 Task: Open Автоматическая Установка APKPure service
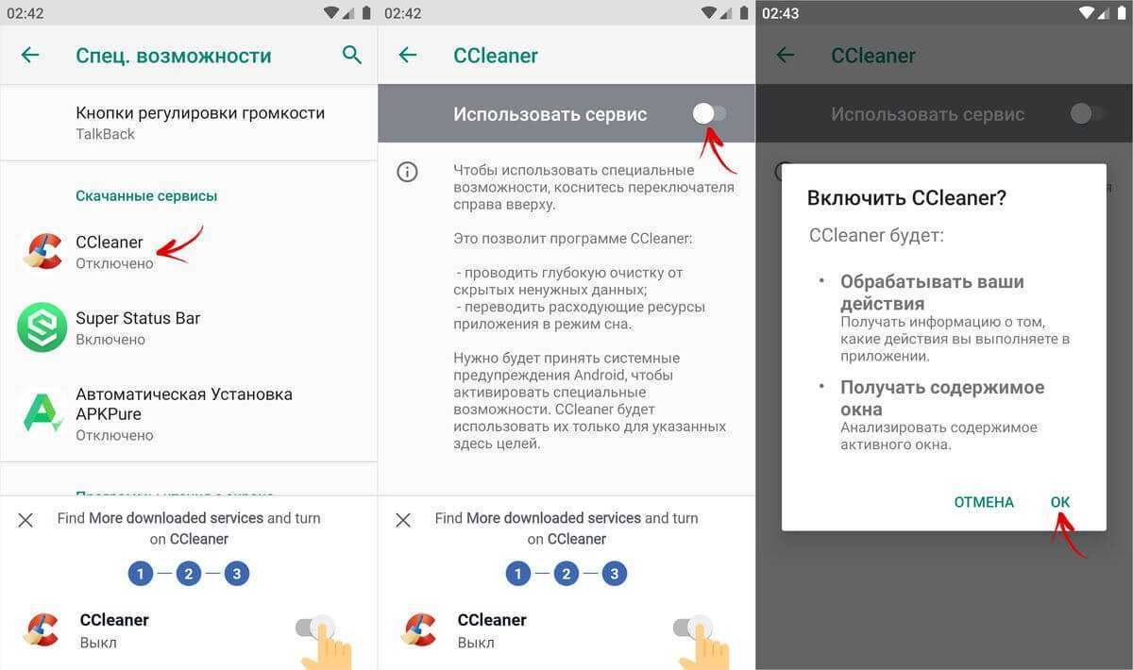point(189,413)
